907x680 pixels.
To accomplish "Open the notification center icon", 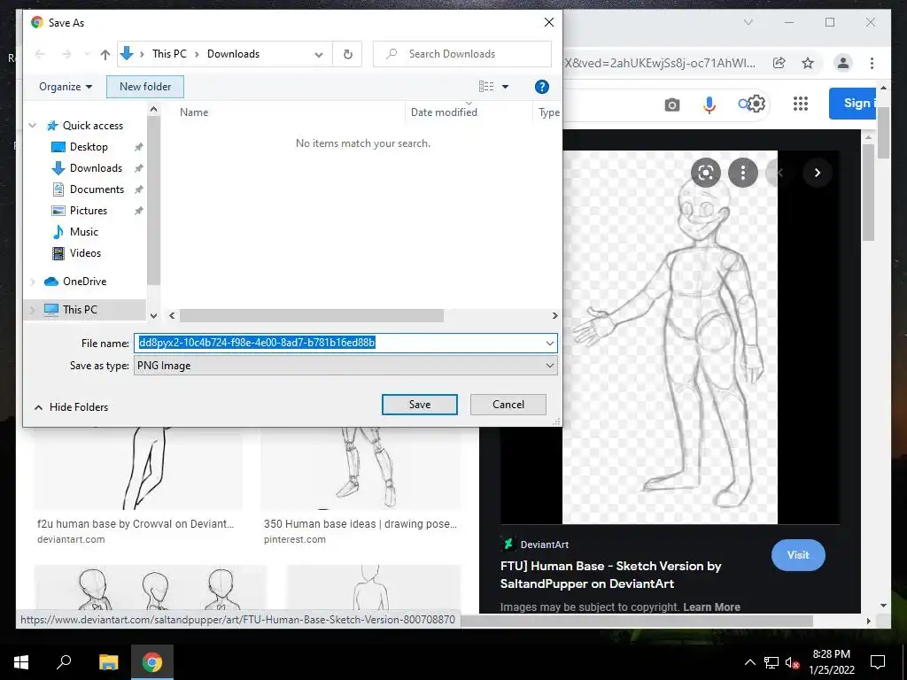I will coord(878,662).
